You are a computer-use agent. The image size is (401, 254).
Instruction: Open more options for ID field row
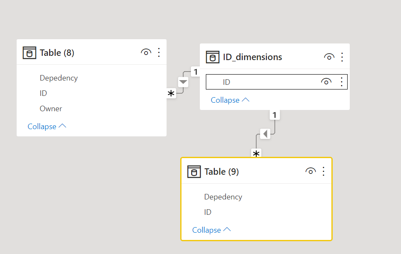(x=342, y=82)
